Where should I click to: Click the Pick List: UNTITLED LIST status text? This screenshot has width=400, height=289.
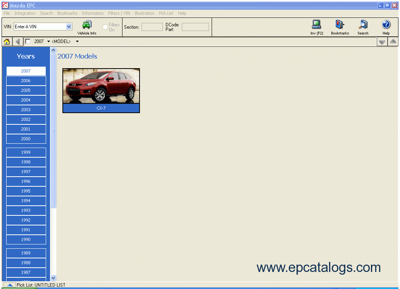click(x=41, y=285)
